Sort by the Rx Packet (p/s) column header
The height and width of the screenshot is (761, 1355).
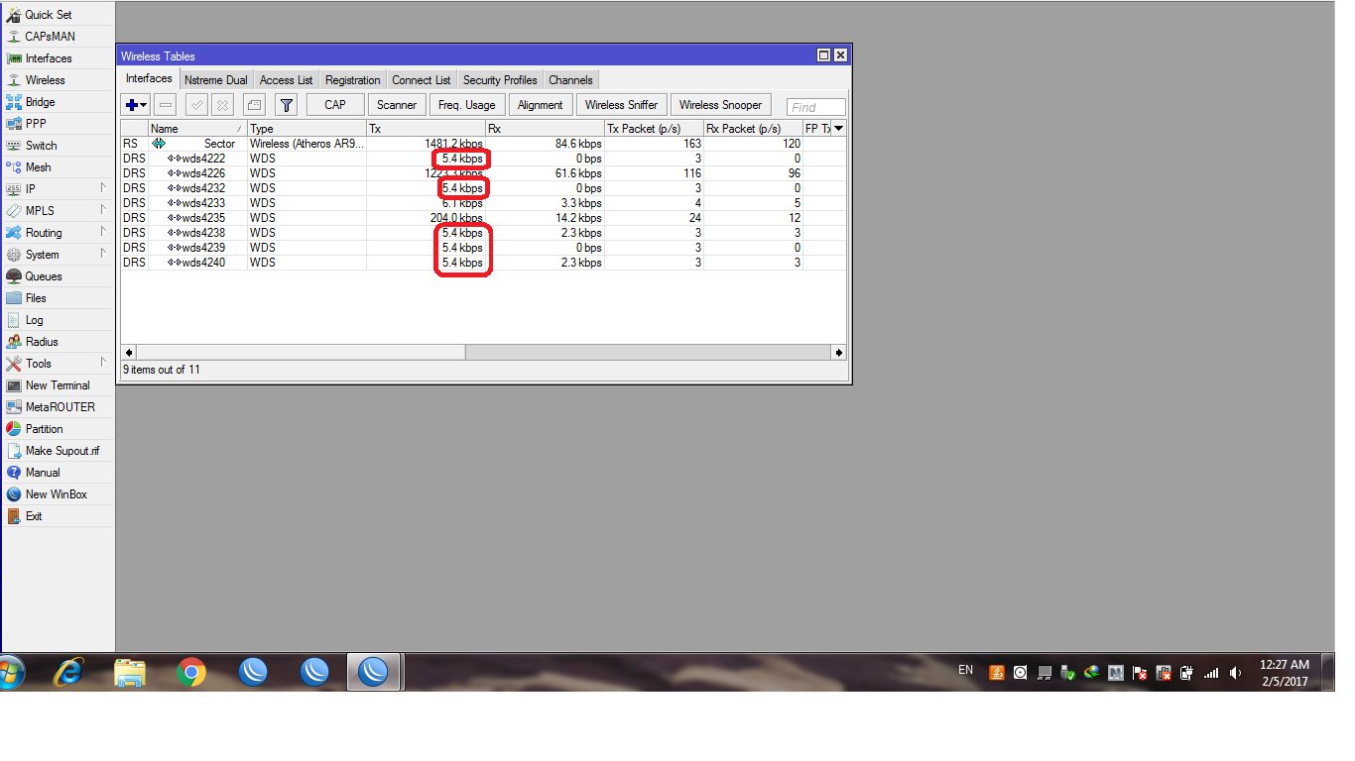(x=754, y=129)
